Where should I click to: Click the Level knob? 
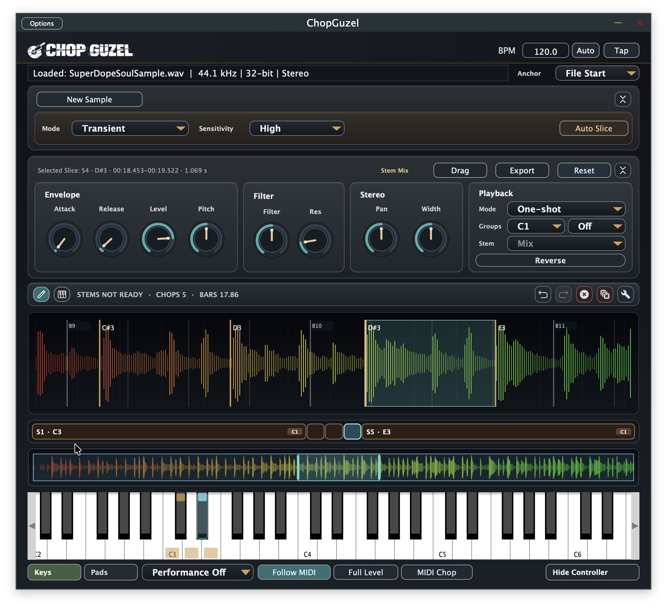coord(158,239)
